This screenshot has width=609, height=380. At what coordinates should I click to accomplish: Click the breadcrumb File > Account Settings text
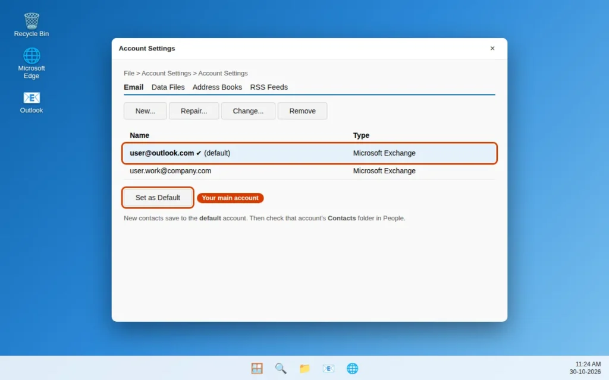pos(186,73)
